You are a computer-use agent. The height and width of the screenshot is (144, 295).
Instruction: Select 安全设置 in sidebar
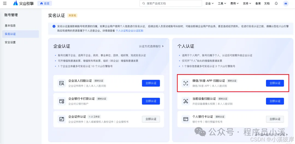tap(10, 42)
